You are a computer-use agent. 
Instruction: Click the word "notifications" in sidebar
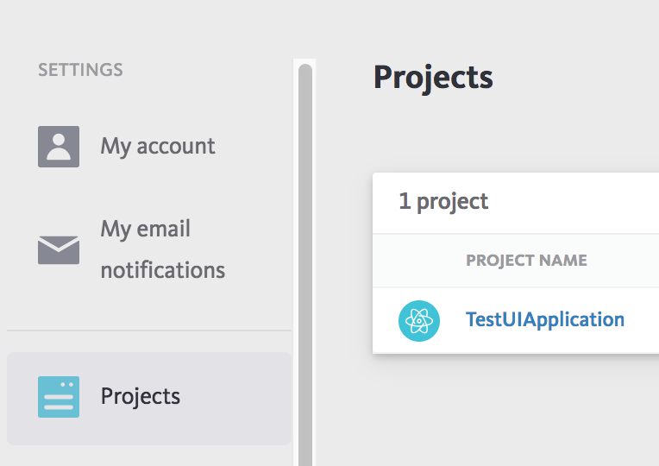click(x=163, y=269)
